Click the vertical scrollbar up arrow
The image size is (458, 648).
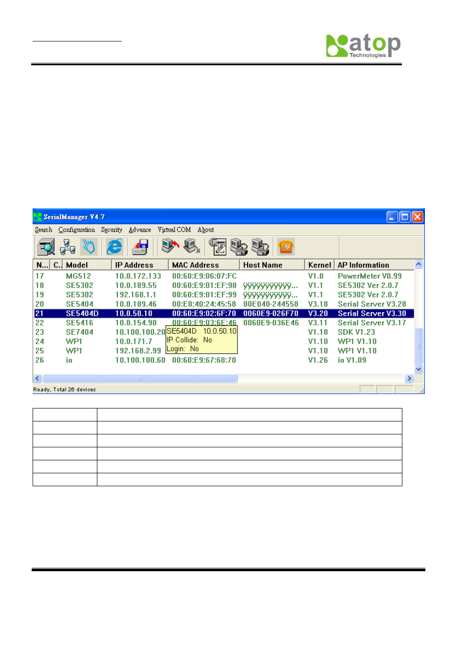(x=419, y=264)
